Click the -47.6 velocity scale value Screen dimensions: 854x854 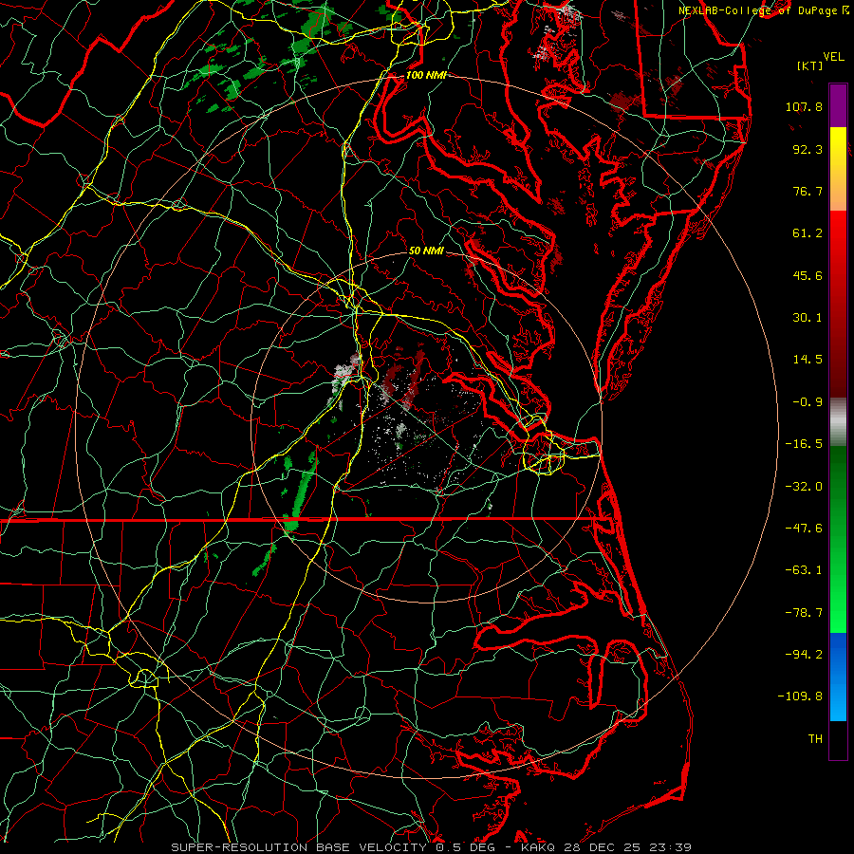[x=804, y=529]
